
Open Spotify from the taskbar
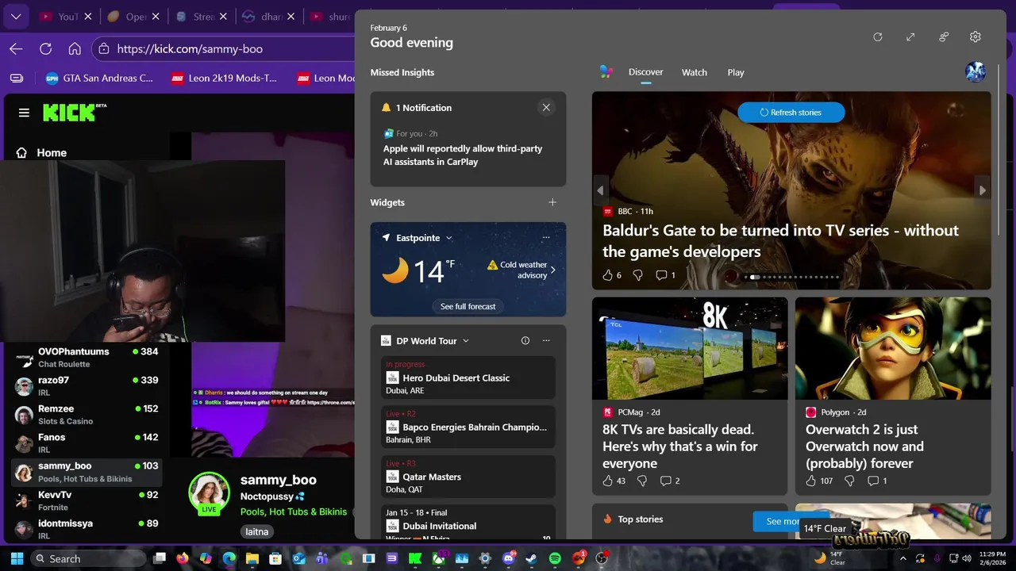pos(555,558)
